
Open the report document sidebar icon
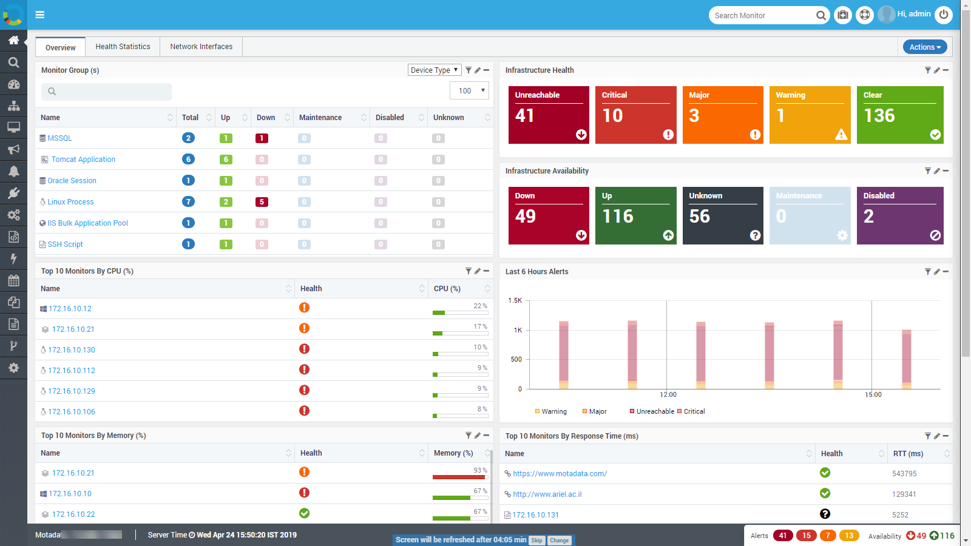pos(13,324)
